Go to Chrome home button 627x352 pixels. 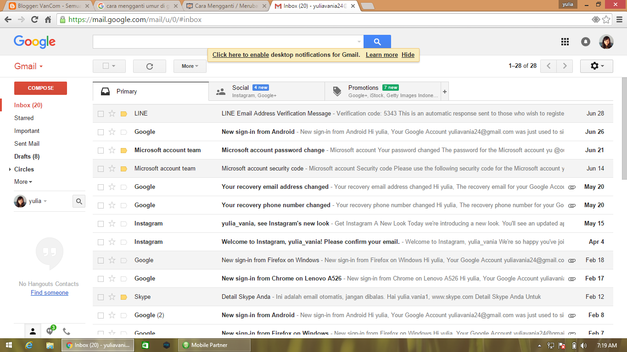pos(48,20)
